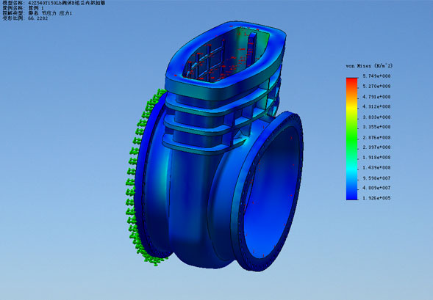This screenshot has height=300, width=433.
Task: Select the legend value 4.791e+008
Action: (x=376, y=97)
